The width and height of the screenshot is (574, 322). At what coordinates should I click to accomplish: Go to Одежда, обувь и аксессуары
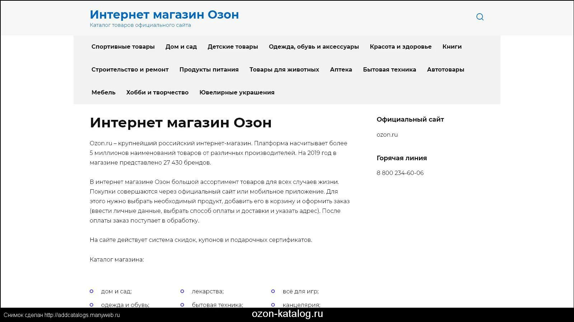pos(314,47)
